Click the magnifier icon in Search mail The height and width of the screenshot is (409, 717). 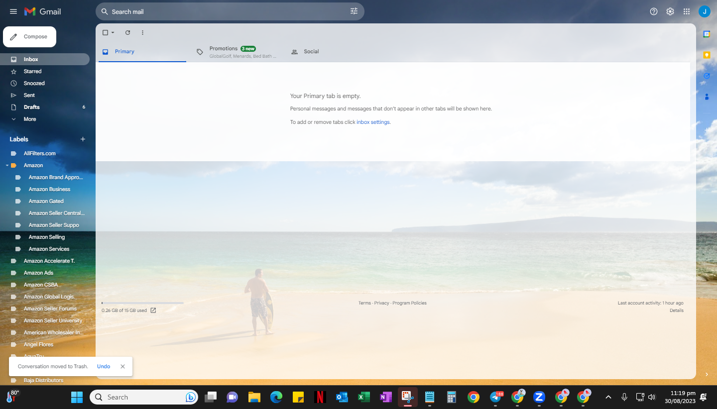coord(105,11)
